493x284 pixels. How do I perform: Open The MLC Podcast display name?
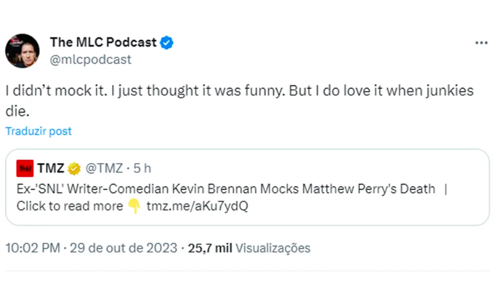[x=103, y=42]
